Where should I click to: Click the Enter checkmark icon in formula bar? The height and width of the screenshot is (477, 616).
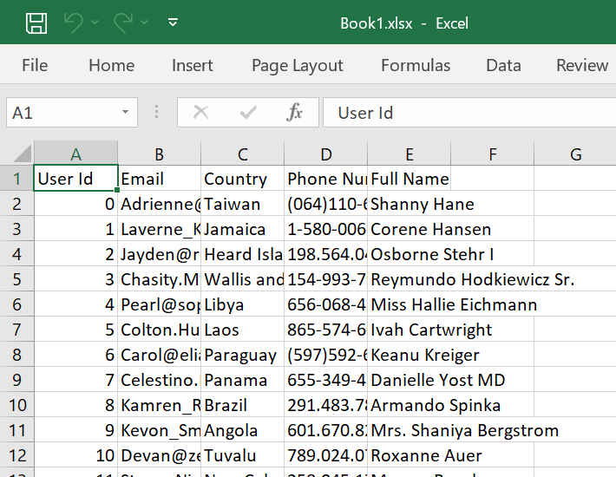248,113
